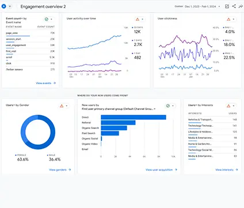
Task: Click the EVENT COUNT column header
Action: [46, 27]
